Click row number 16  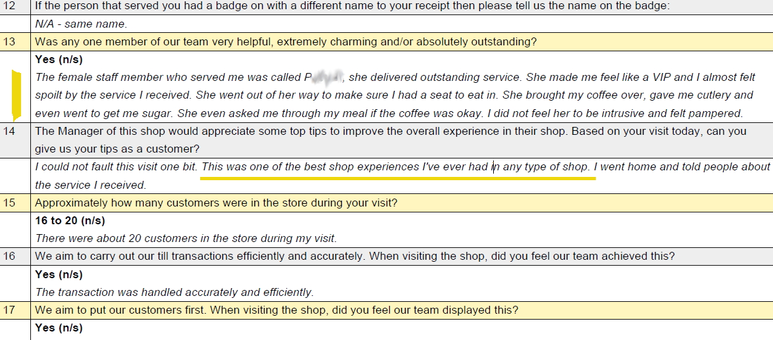(9, 256)
